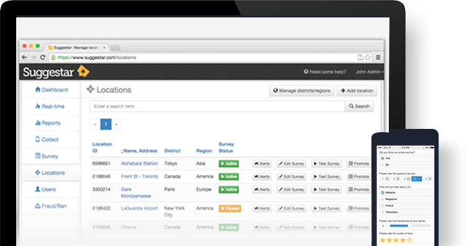Select No radio on phone survey
Viewport: 466px width, 246px height.
(x=383, y=164)
